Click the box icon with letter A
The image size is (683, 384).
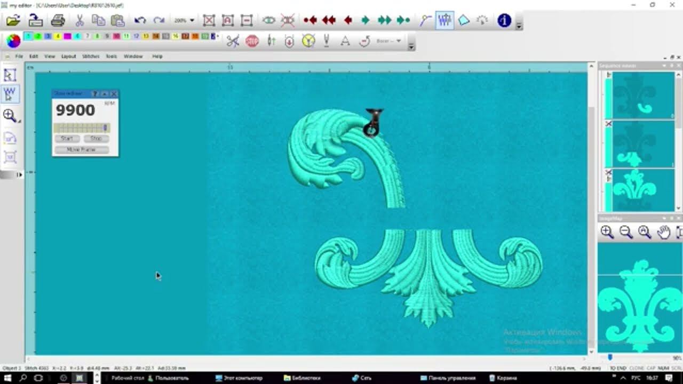pos(228,21)
